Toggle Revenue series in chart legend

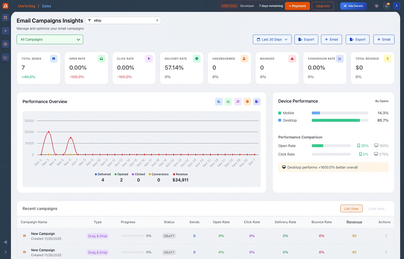coord(180,174)
